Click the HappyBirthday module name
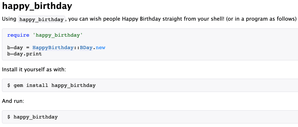Image resolution: width=298 pixels, height=127 pixels. pos(53,48)
